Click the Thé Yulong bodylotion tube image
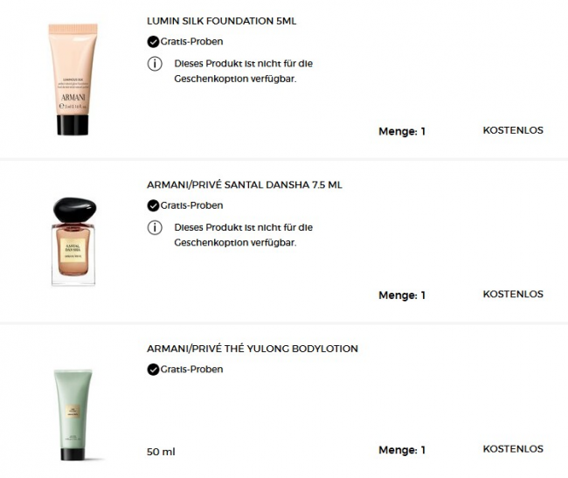The height and width of the screenshot is (478, 568). [x=73, y=414]
